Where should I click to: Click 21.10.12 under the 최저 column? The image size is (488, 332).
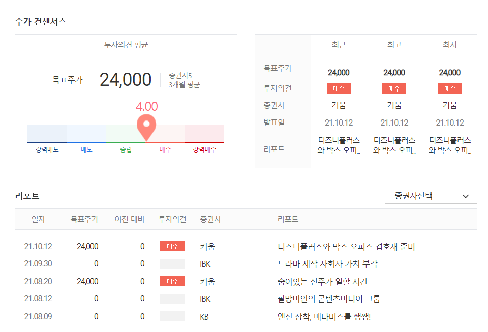click(x=450, y=123)
